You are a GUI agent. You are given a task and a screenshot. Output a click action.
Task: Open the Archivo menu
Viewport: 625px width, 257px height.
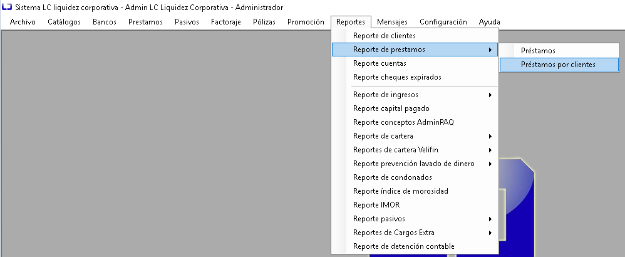23,22
